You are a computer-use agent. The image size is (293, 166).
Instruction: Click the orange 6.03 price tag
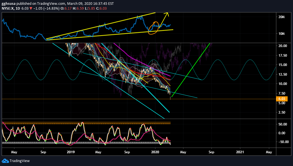pos(282,99)
